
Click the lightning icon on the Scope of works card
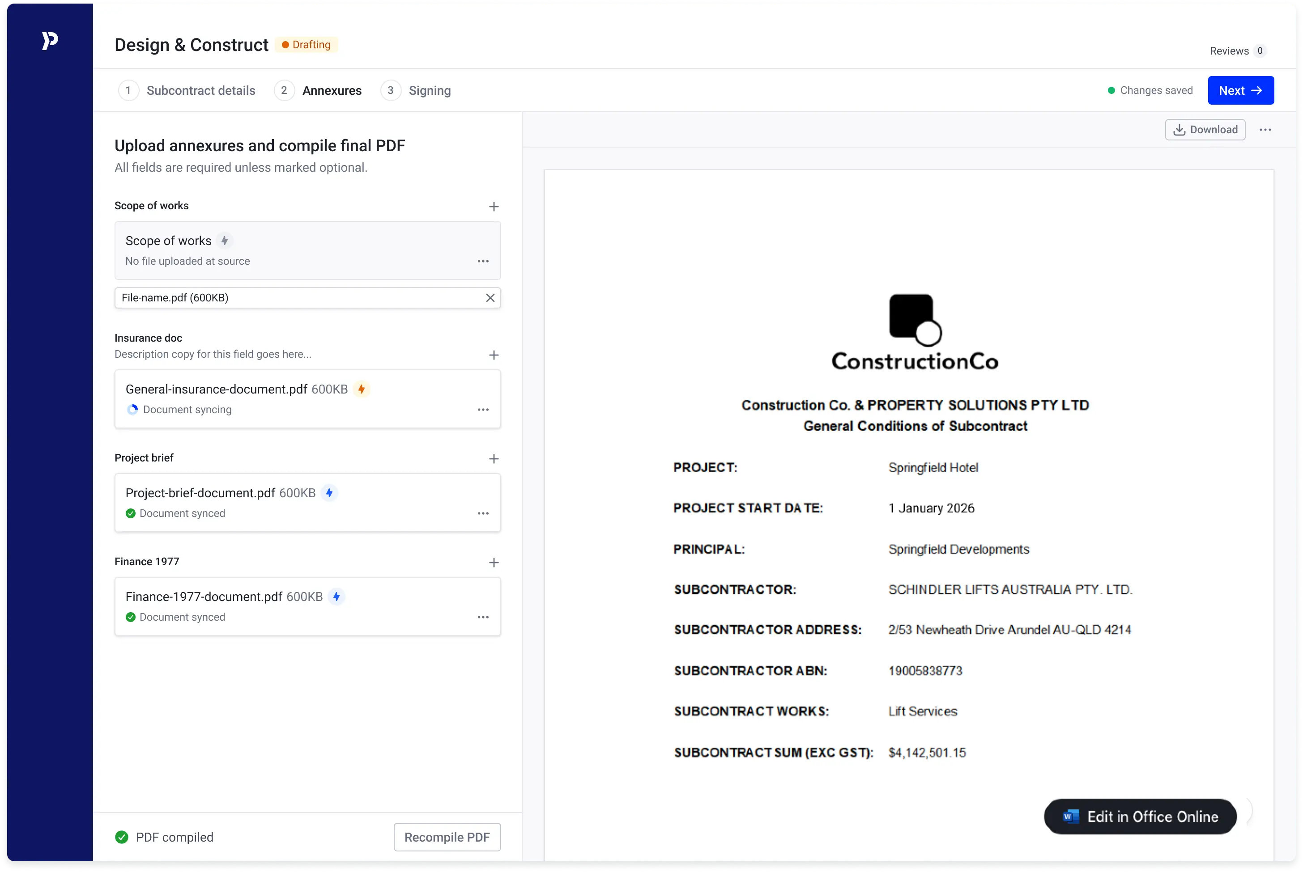pyautogui.click(x=225, y=241)
